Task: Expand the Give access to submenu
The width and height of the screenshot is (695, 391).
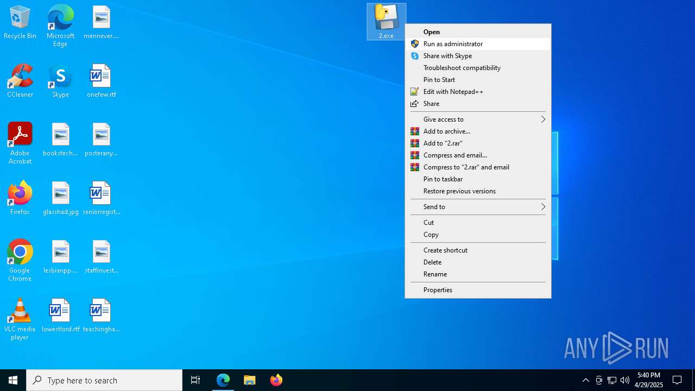Action: point(478,119)
